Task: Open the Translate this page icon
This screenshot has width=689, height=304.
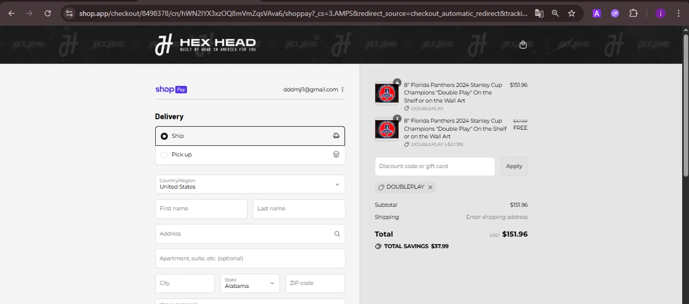Action: pos(539,13)
